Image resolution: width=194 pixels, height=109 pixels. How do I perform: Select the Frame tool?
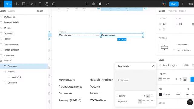[x=16, y=4]
